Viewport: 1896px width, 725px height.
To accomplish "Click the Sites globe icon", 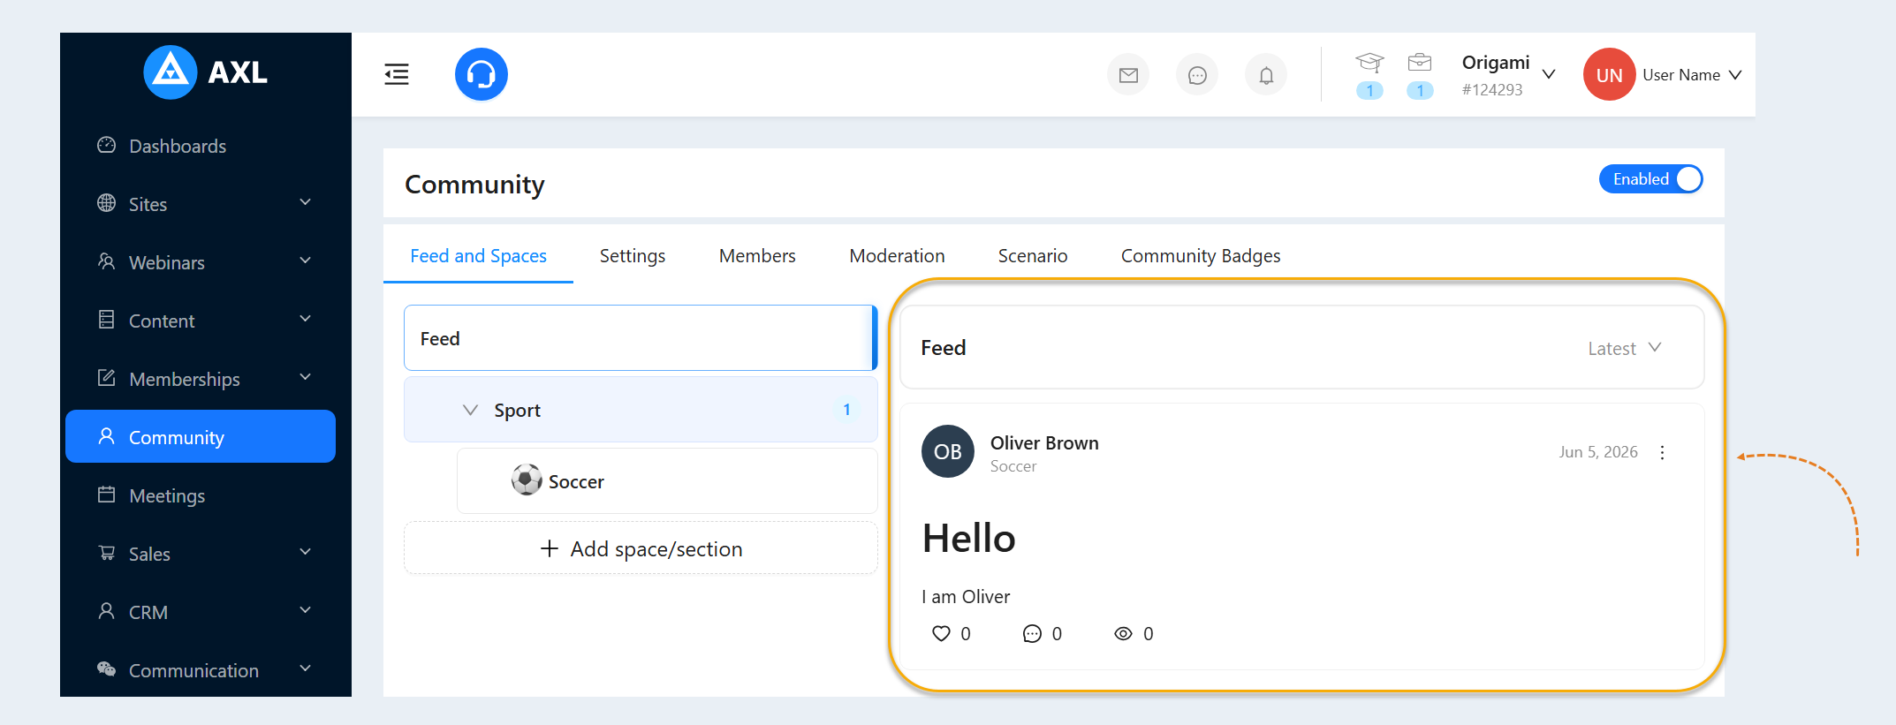I will pos(107,203).
